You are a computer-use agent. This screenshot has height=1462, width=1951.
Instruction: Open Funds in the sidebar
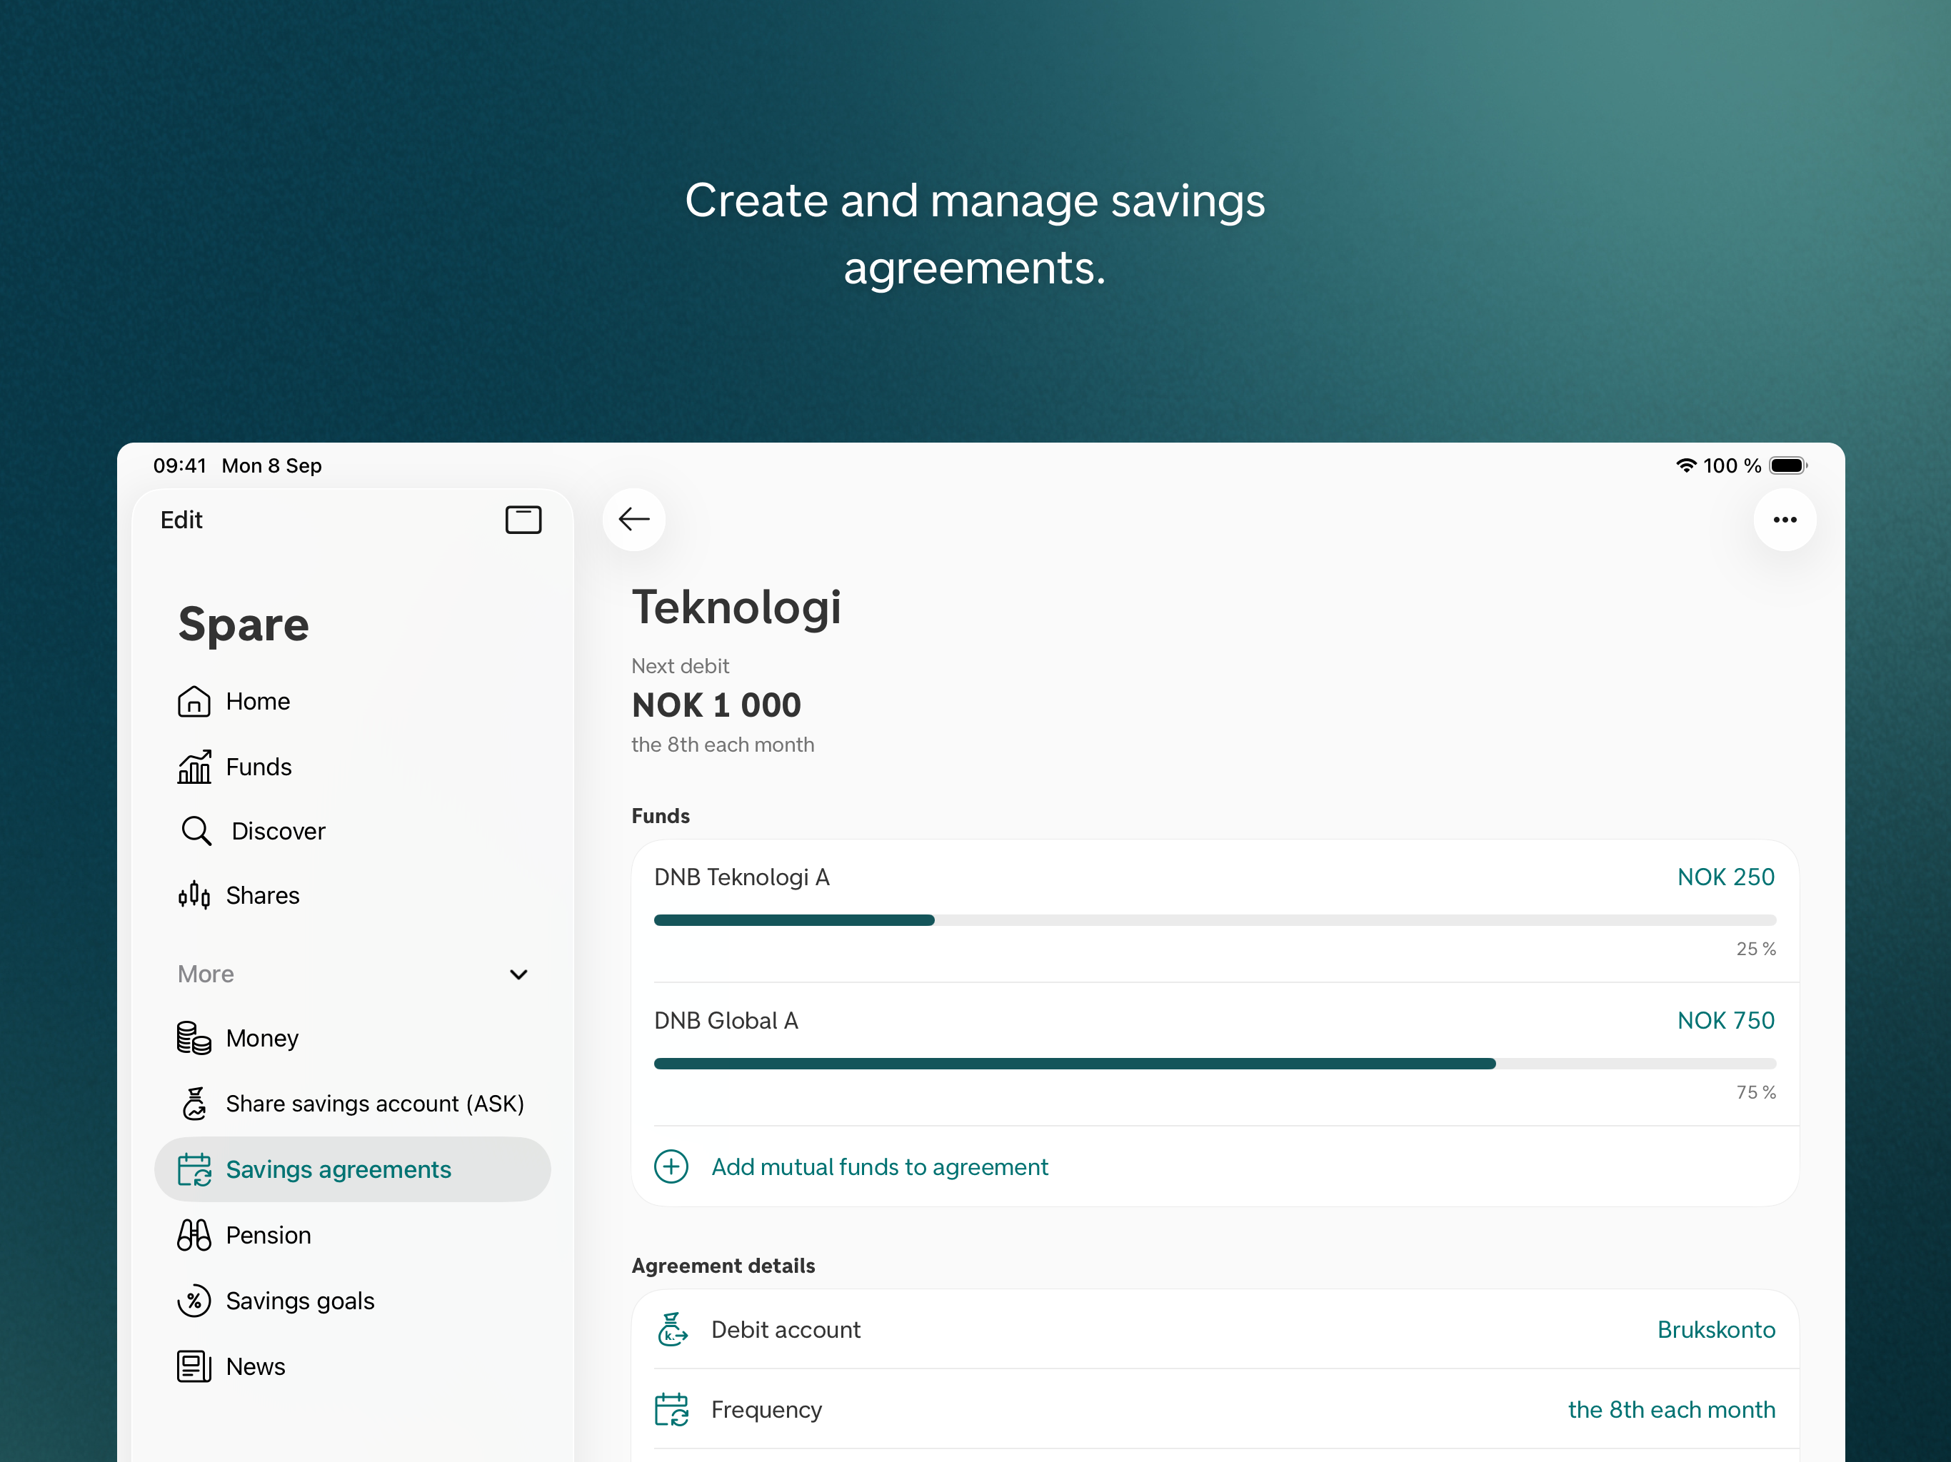click(x=353, y=766)
